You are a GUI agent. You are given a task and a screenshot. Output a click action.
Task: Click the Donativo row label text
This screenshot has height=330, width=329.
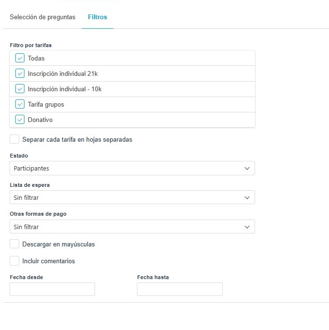pyautogui.click(x=40, y=120)
